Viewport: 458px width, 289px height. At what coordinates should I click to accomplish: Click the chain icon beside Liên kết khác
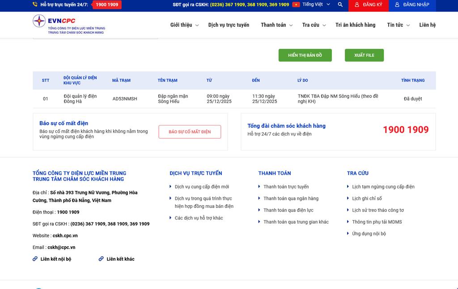coord(101,259)
